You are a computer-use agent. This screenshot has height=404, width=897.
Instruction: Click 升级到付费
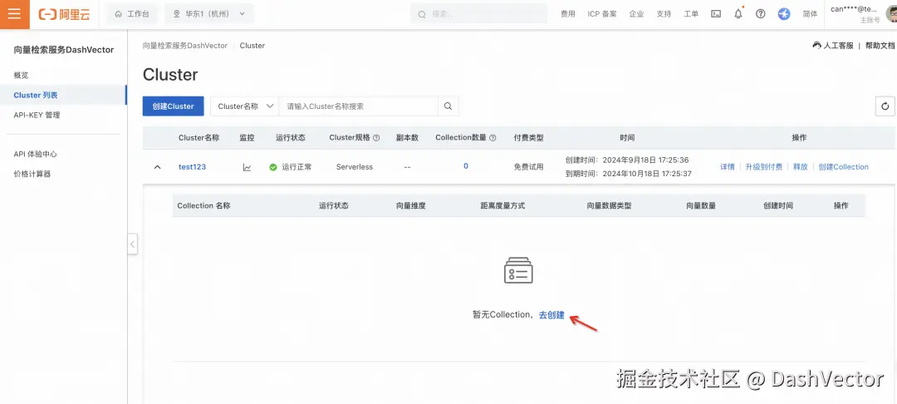point(764,167)
